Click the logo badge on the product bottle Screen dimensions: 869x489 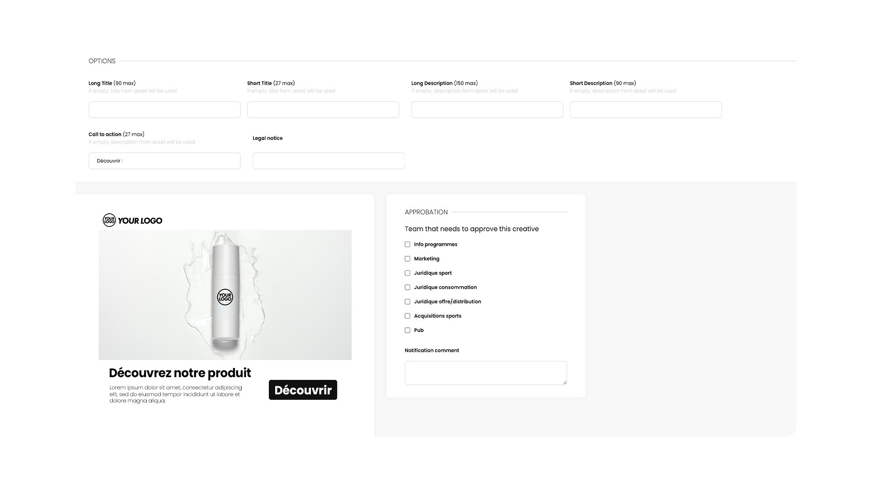(x=225, y=297)
